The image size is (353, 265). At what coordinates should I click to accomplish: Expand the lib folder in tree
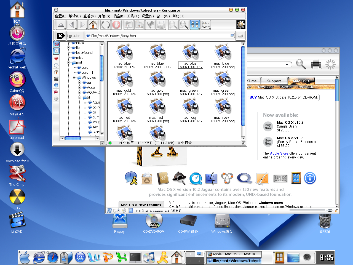[x=69, y=48]
